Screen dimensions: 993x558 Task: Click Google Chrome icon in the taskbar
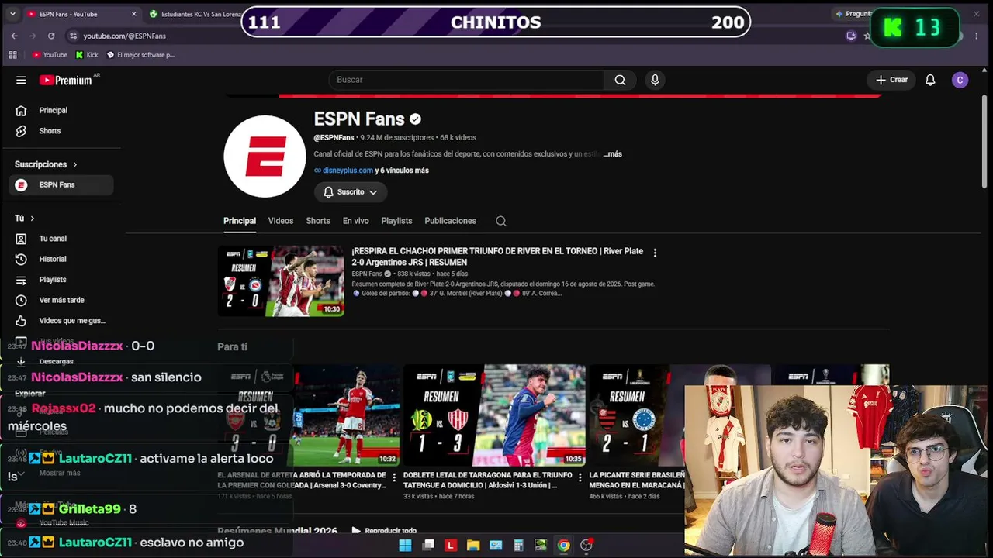pyautogui.click(x=563, y=546)
